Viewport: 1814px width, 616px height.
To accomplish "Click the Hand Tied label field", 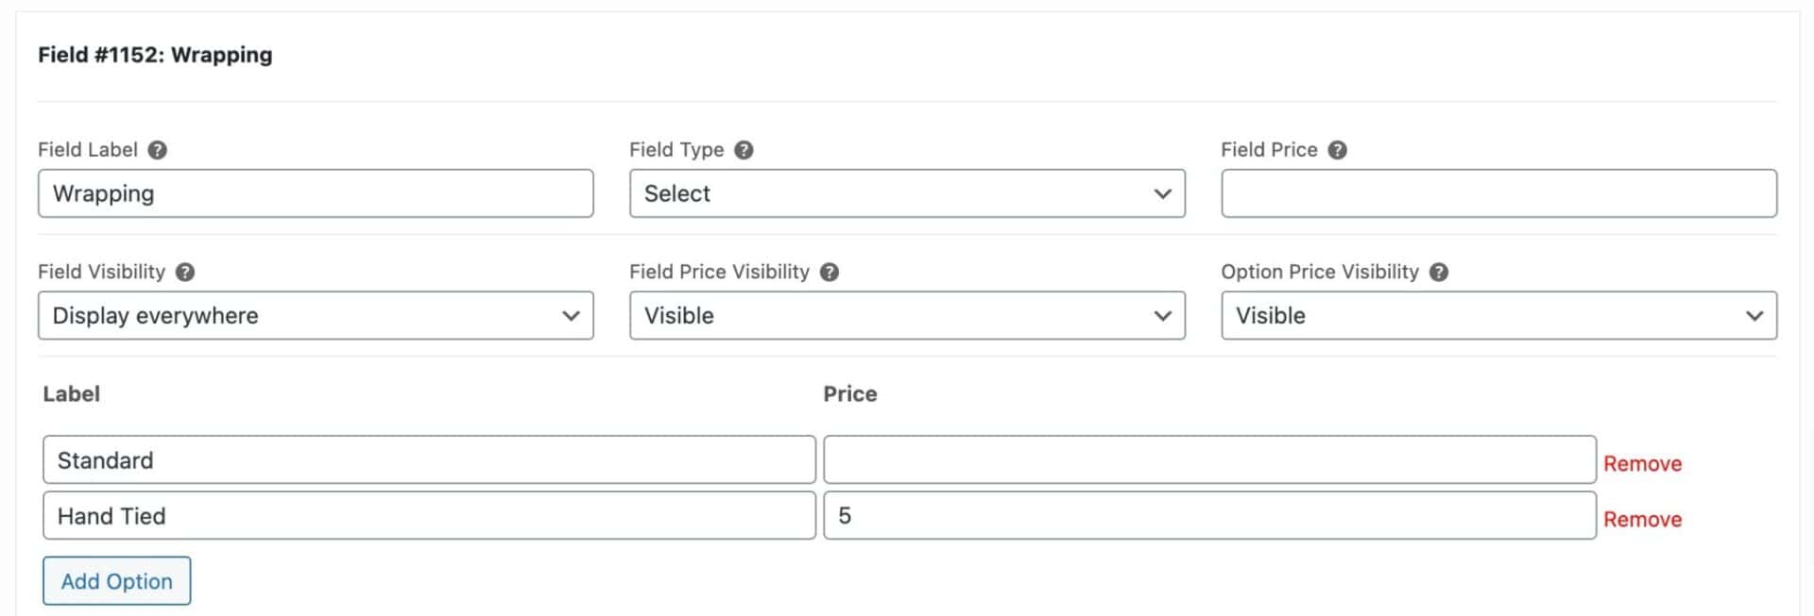I will click(429, 515).
